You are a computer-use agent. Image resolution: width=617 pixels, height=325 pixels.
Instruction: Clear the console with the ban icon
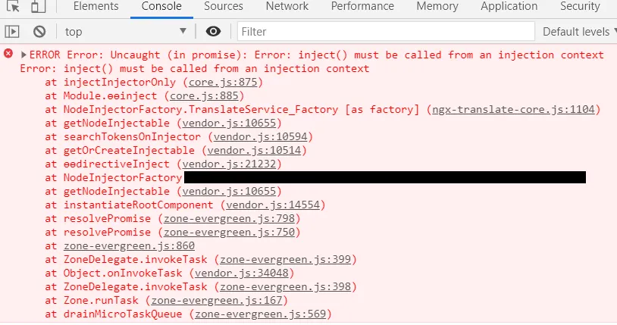pyautogui.click(x=39, y=32)
